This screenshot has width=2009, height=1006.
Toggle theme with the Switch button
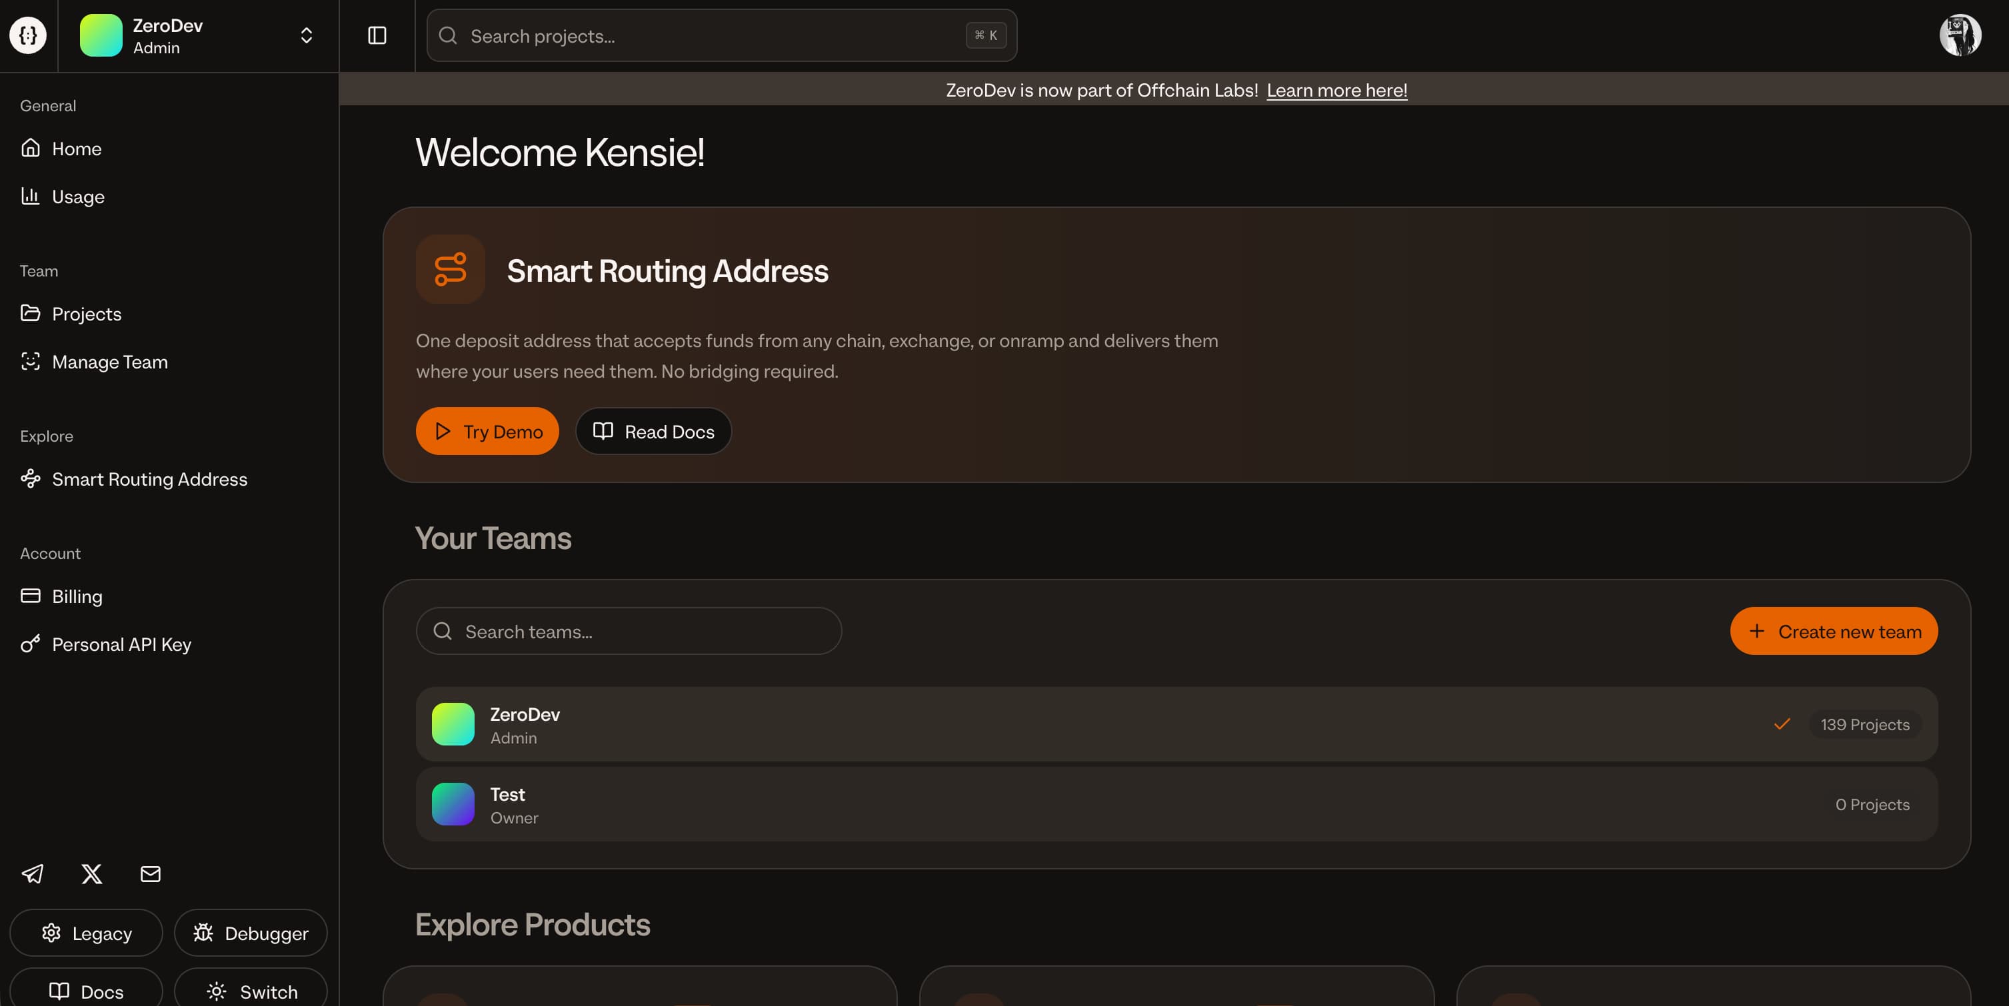[x=251, y=988]
